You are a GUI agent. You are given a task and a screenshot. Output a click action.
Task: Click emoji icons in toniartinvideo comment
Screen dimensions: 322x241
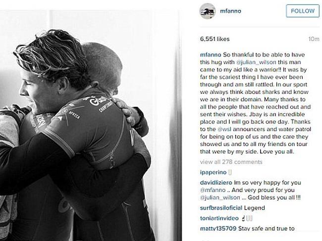click(247, 218)
